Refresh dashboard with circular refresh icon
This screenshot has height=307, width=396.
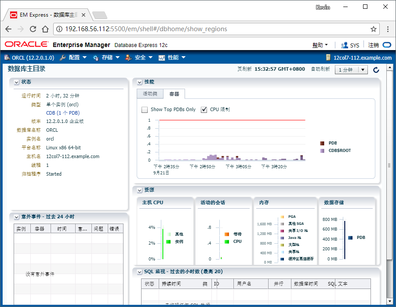tap(376, 70)
